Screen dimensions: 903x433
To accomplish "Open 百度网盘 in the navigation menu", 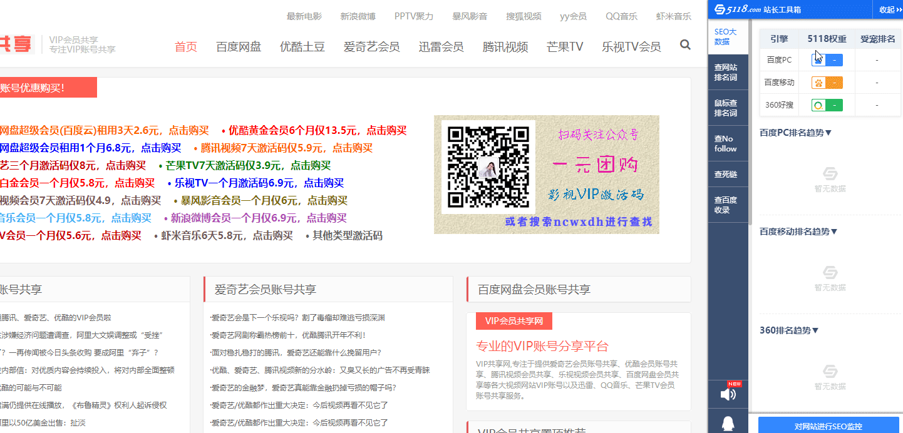I will pos(239,47).
